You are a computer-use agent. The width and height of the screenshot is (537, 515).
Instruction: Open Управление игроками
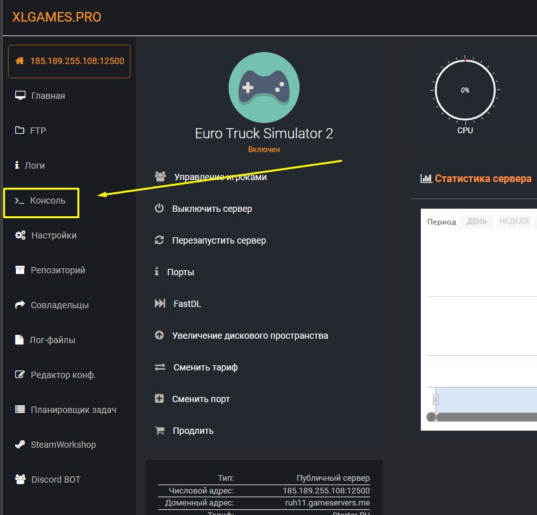220,177
